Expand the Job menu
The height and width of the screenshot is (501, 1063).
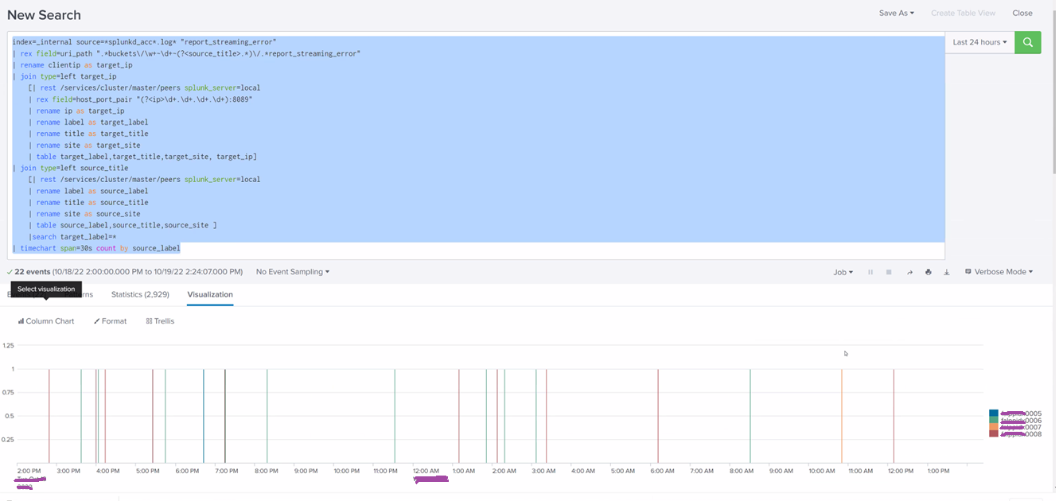(x=843, y=272)
